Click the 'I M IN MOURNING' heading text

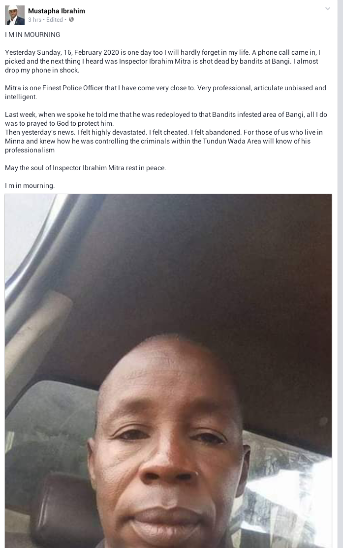32,35
